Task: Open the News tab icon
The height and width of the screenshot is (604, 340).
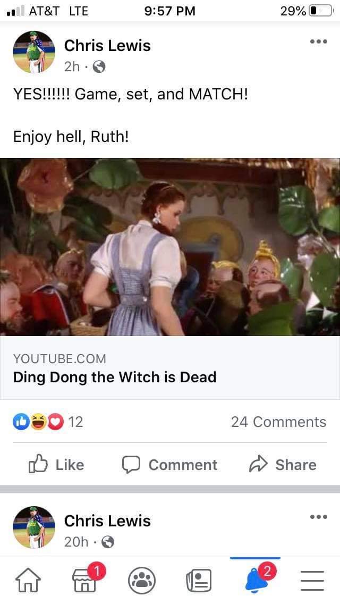Action: (x=199, y=581)
